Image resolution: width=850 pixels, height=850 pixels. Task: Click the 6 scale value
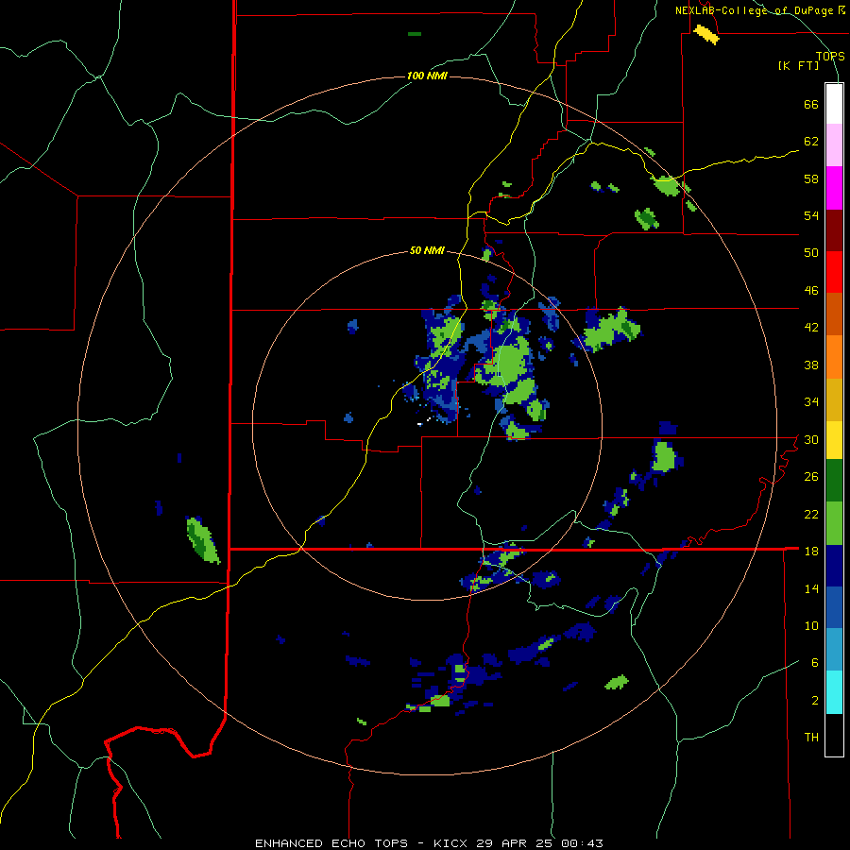pyautogui.click(x=815, y=663)
